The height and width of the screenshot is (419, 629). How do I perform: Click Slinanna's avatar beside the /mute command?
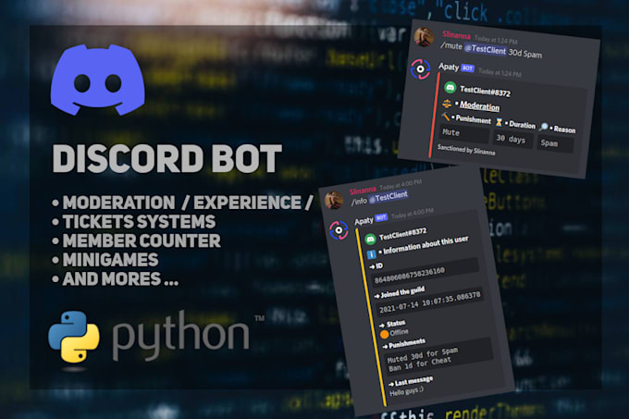[424, 37]
